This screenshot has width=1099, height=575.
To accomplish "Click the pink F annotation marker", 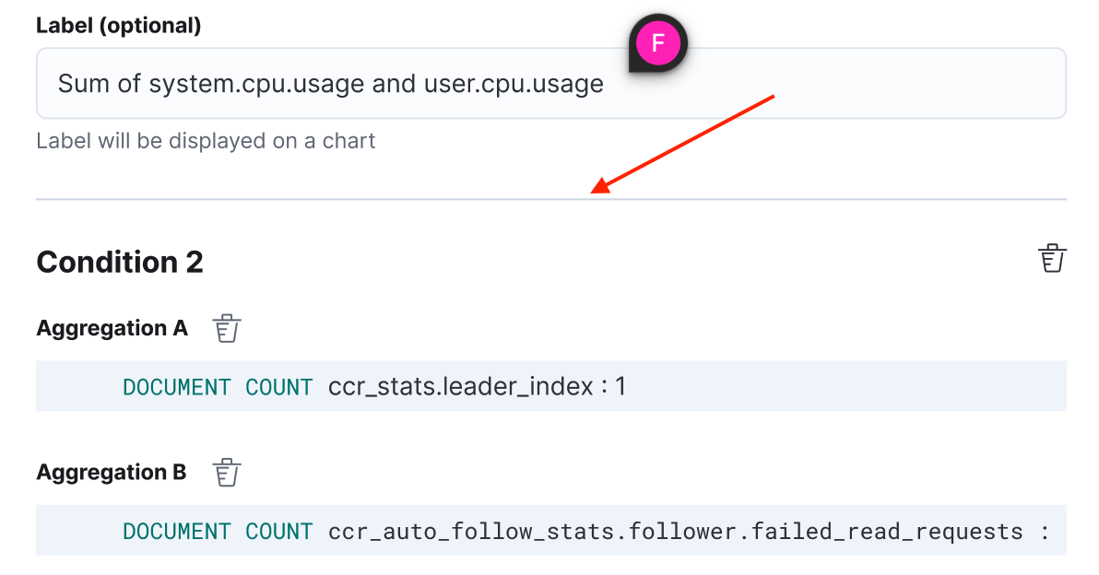I will (656, 42).
